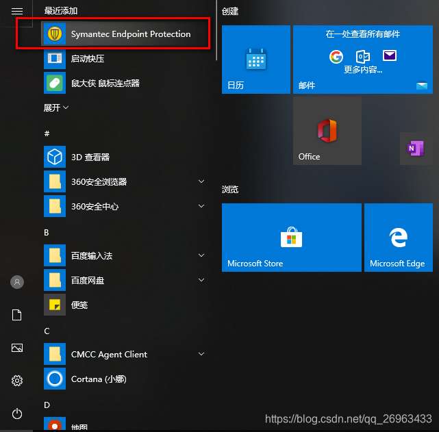
Task: Open Cortana circle icon
Action: coord(55,379)
